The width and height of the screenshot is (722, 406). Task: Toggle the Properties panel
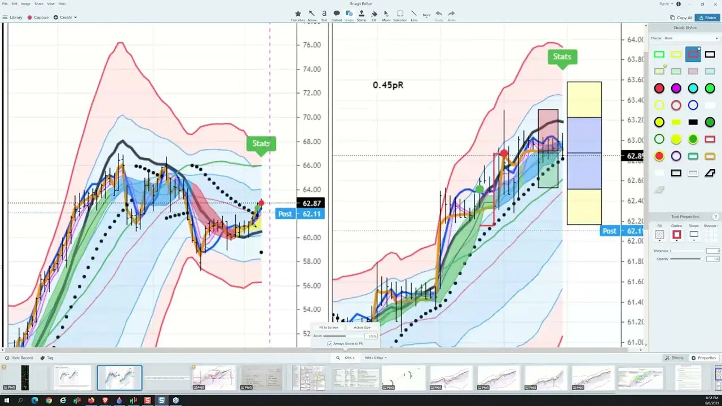pyautogui.click(x=703, y=358)
